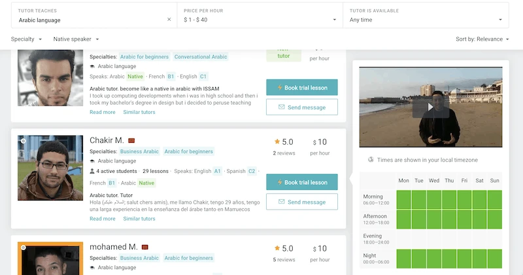The width and height of the screenshot is (523, 275).
Task: Send message to Chakir M.
Action: tap(302, 202)
